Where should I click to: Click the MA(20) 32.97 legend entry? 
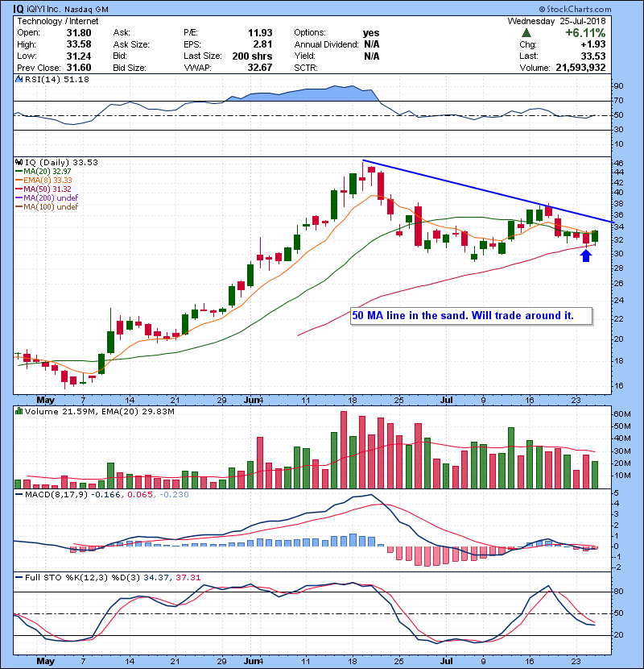tap(43, 172)
